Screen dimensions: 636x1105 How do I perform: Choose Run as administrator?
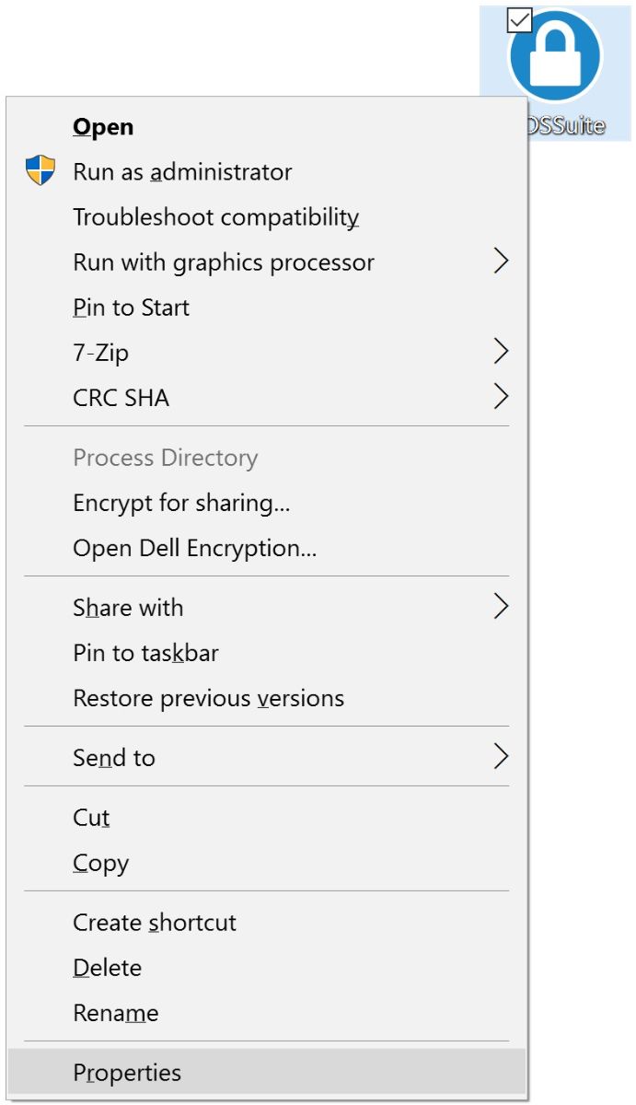click(x=180, y=171)
